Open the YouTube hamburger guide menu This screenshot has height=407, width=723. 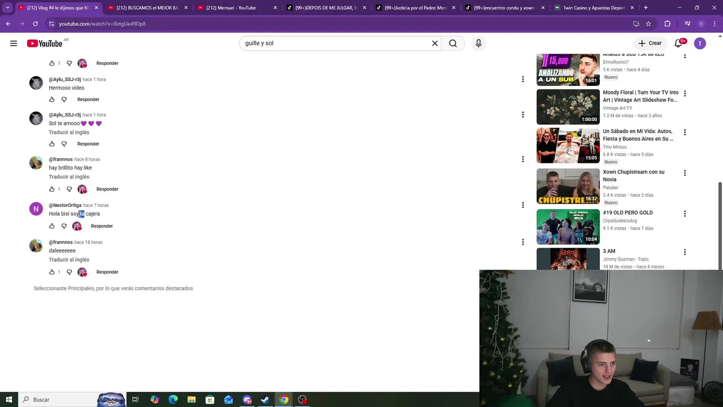coord(14,44)
